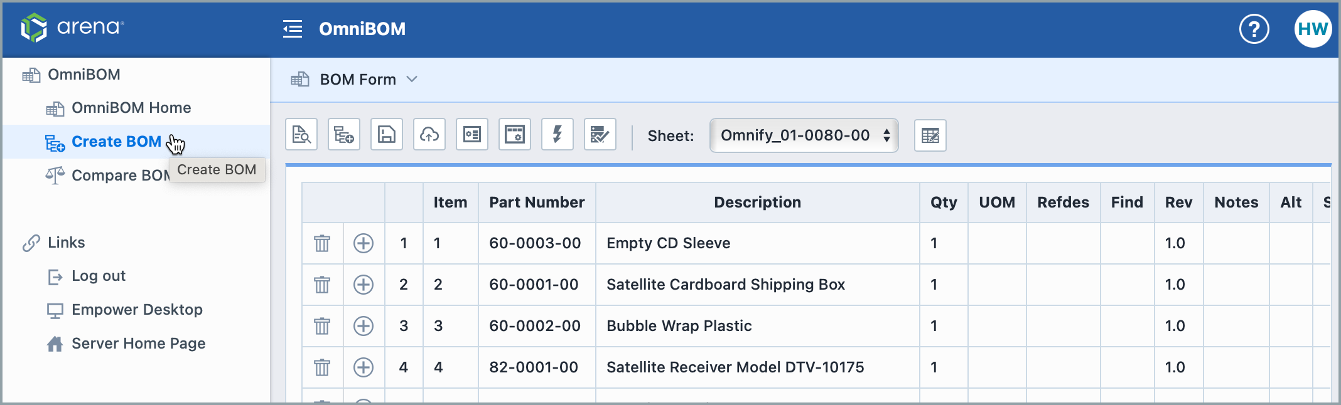Click the checklist validate toolbar icon
This screenshot has width=1341, height=405.
[x=600, y=135]
